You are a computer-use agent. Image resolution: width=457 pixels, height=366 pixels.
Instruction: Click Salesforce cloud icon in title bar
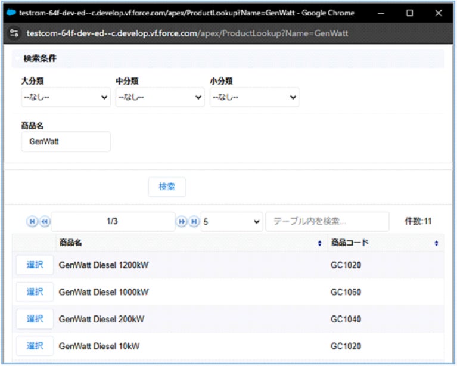(11, 13)
